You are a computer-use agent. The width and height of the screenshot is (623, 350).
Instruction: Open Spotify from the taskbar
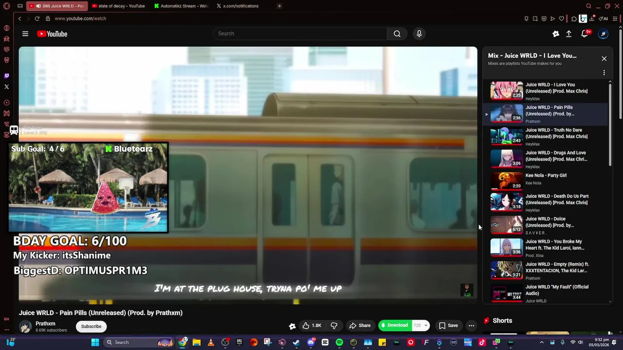(x=339, y=342)
